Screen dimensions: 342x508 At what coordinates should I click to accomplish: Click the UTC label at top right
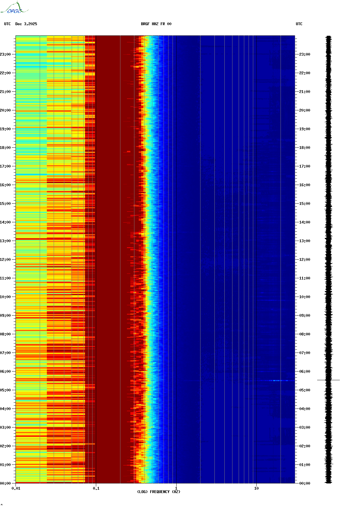click(x=299, y=24)
